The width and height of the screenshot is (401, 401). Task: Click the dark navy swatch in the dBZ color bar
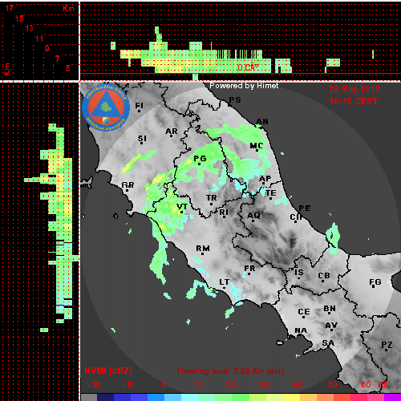[x=105, y=397]
